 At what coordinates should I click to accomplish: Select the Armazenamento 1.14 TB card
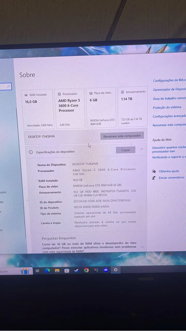click(x=133, y=106)
